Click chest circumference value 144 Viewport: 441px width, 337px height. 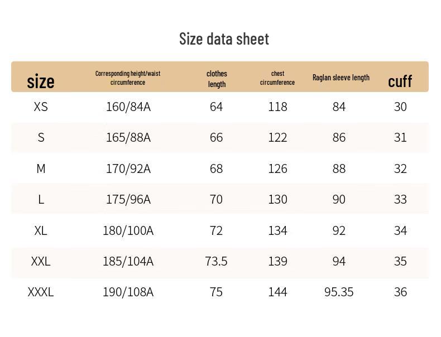pyautogui.click(x=277, y=292)
